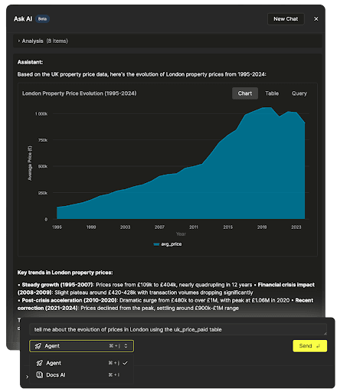Toggle the avg_price legend series

click(168, 244)
